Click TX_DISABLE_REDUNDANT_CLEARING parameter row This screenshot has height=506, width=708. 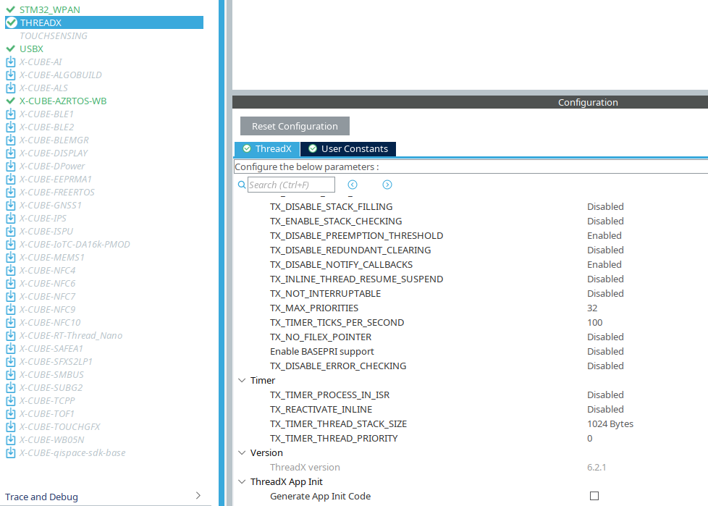[x=350, y=250]
